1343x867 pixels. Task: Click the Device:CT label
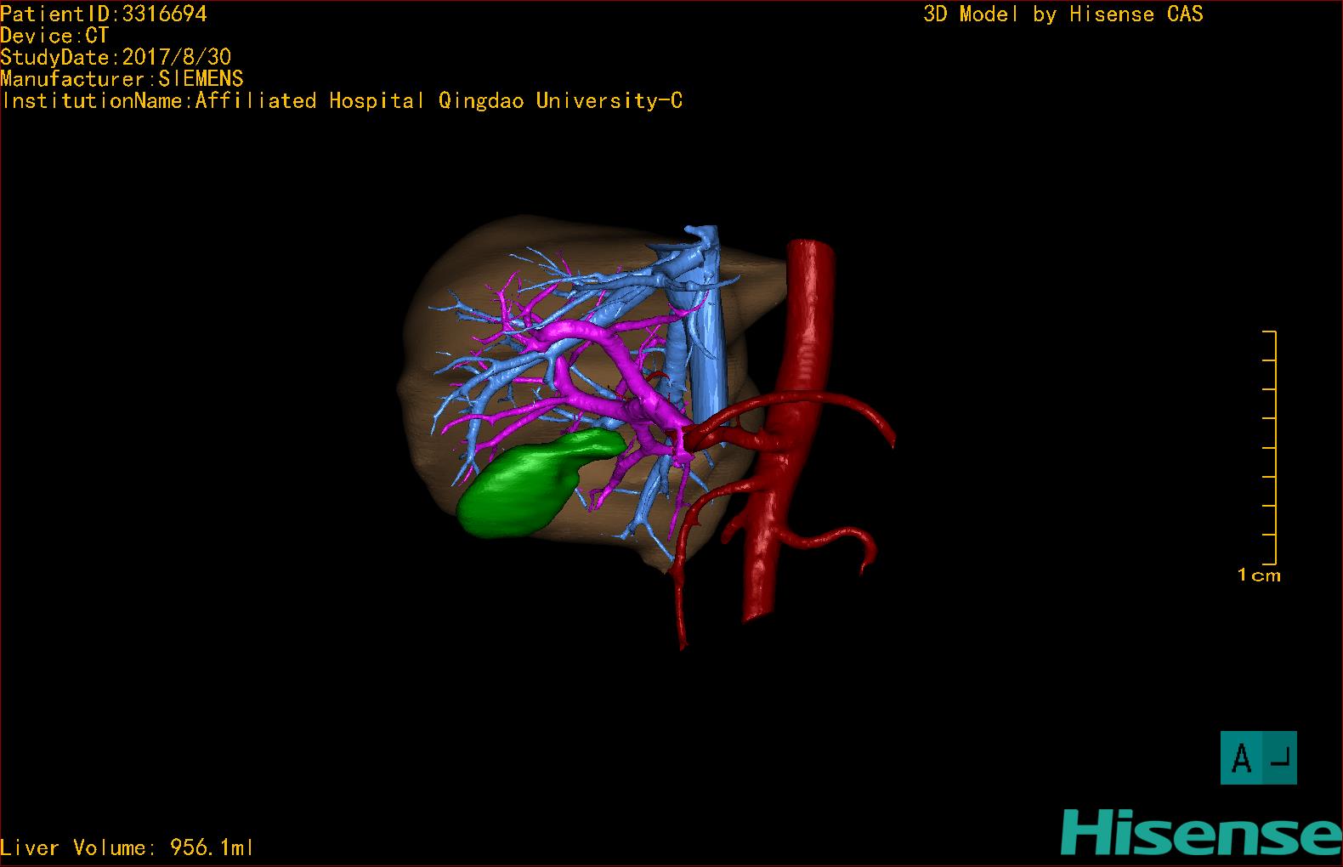click(x=54, y=36)
